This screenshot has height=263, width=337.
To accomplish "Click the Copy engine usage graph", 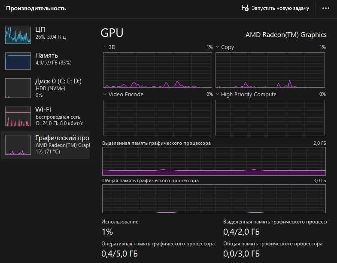I will coord(270,70).
